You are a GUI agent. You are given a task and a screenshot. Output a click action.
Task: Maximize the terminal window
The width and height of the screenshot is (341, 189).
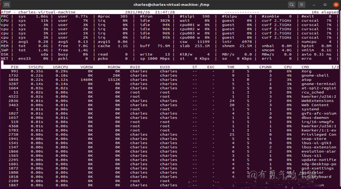(325, 5)
